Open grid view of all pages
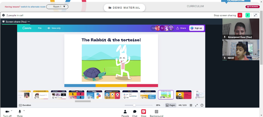This screenshot has height=117, width=263. point(191,105)
